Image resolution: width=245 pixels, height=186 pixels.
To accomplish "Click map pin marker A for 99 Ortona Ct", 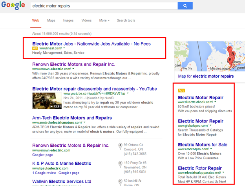I will 120,146.
